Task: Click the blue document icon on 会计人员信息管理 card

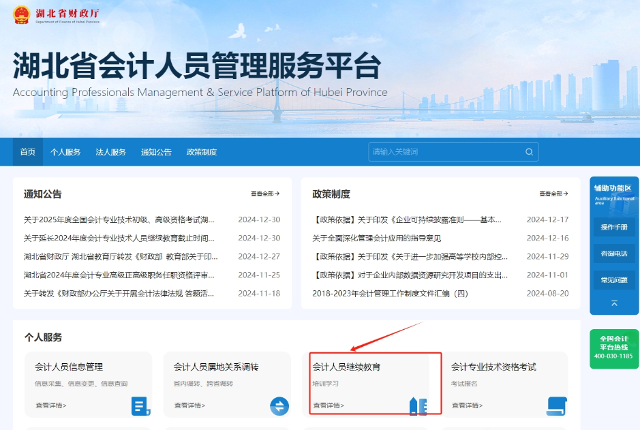Action: 140,405
